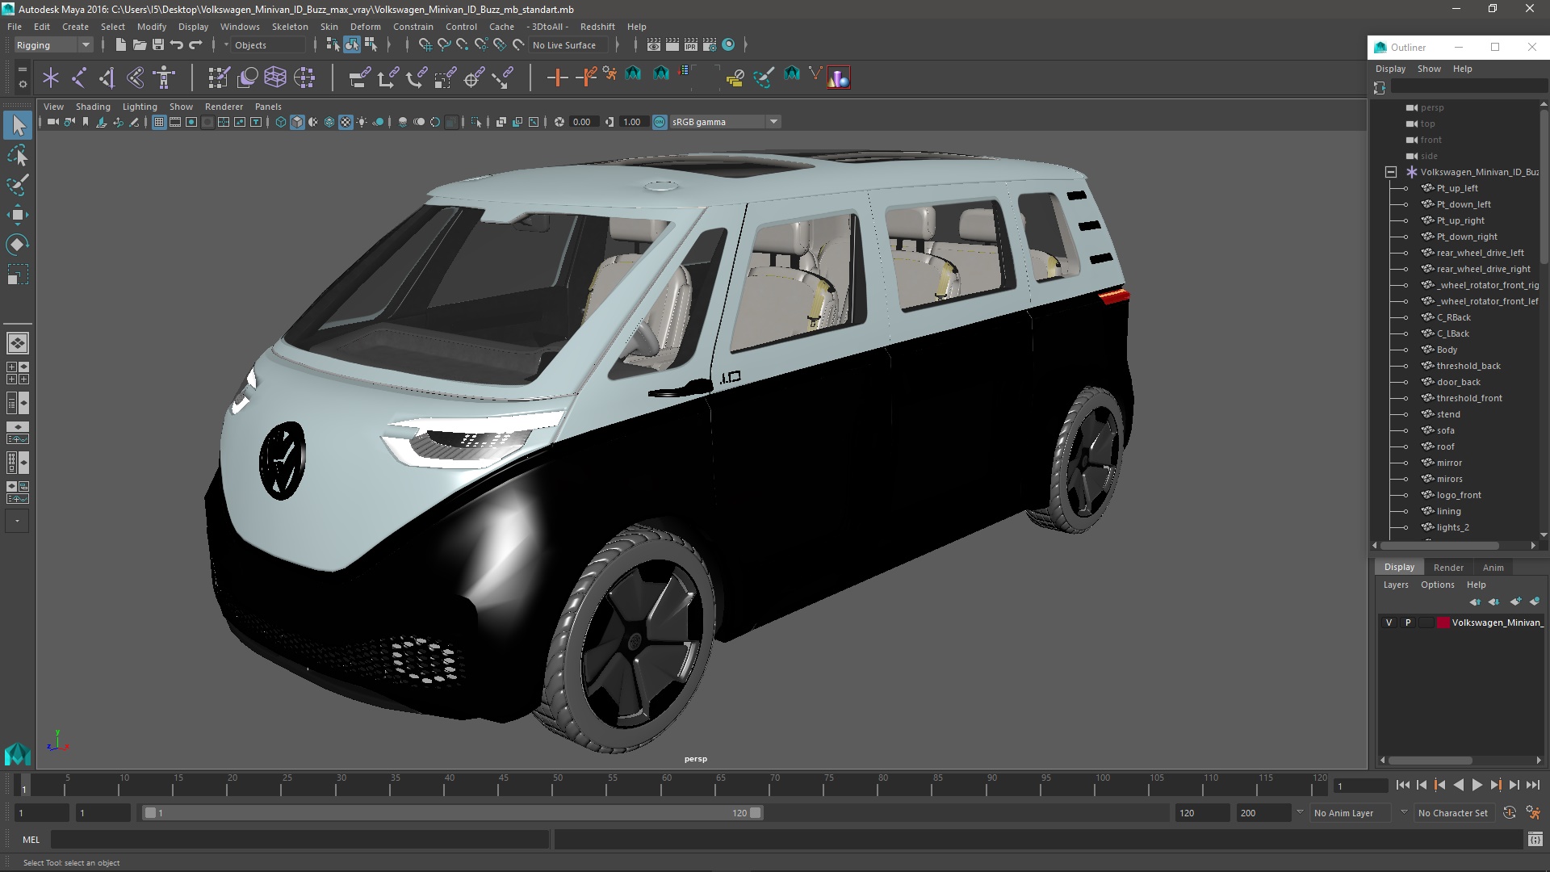The width and height of the screenshot is (1550, 872).
Task: Switch to the Anim layer tab
Action: [x=1493, y=568]
